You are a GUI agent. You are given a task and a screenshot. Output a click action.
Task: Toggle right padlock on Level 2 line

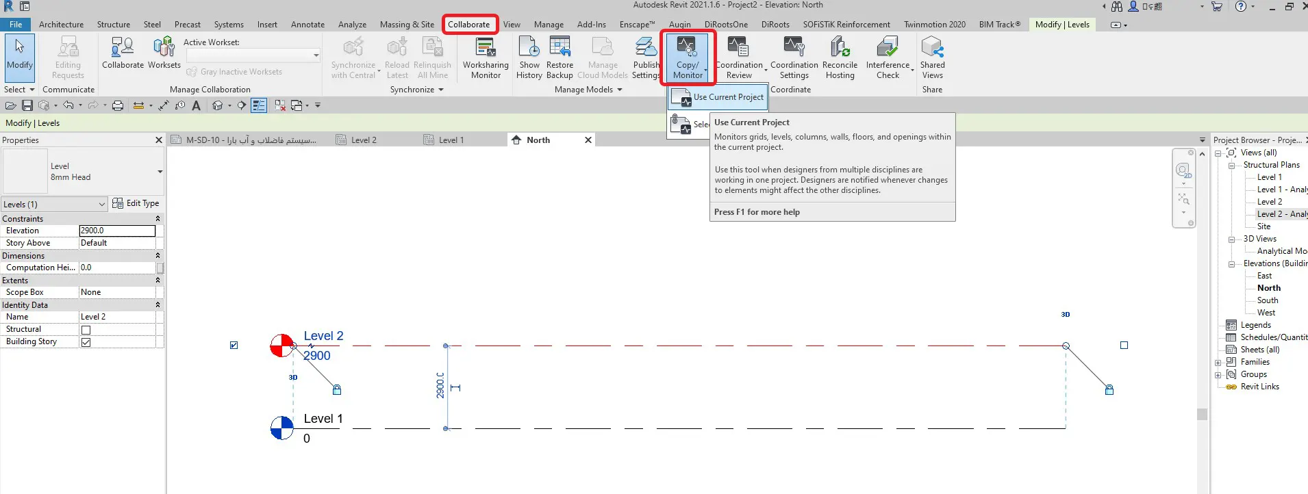[1109, 389]
